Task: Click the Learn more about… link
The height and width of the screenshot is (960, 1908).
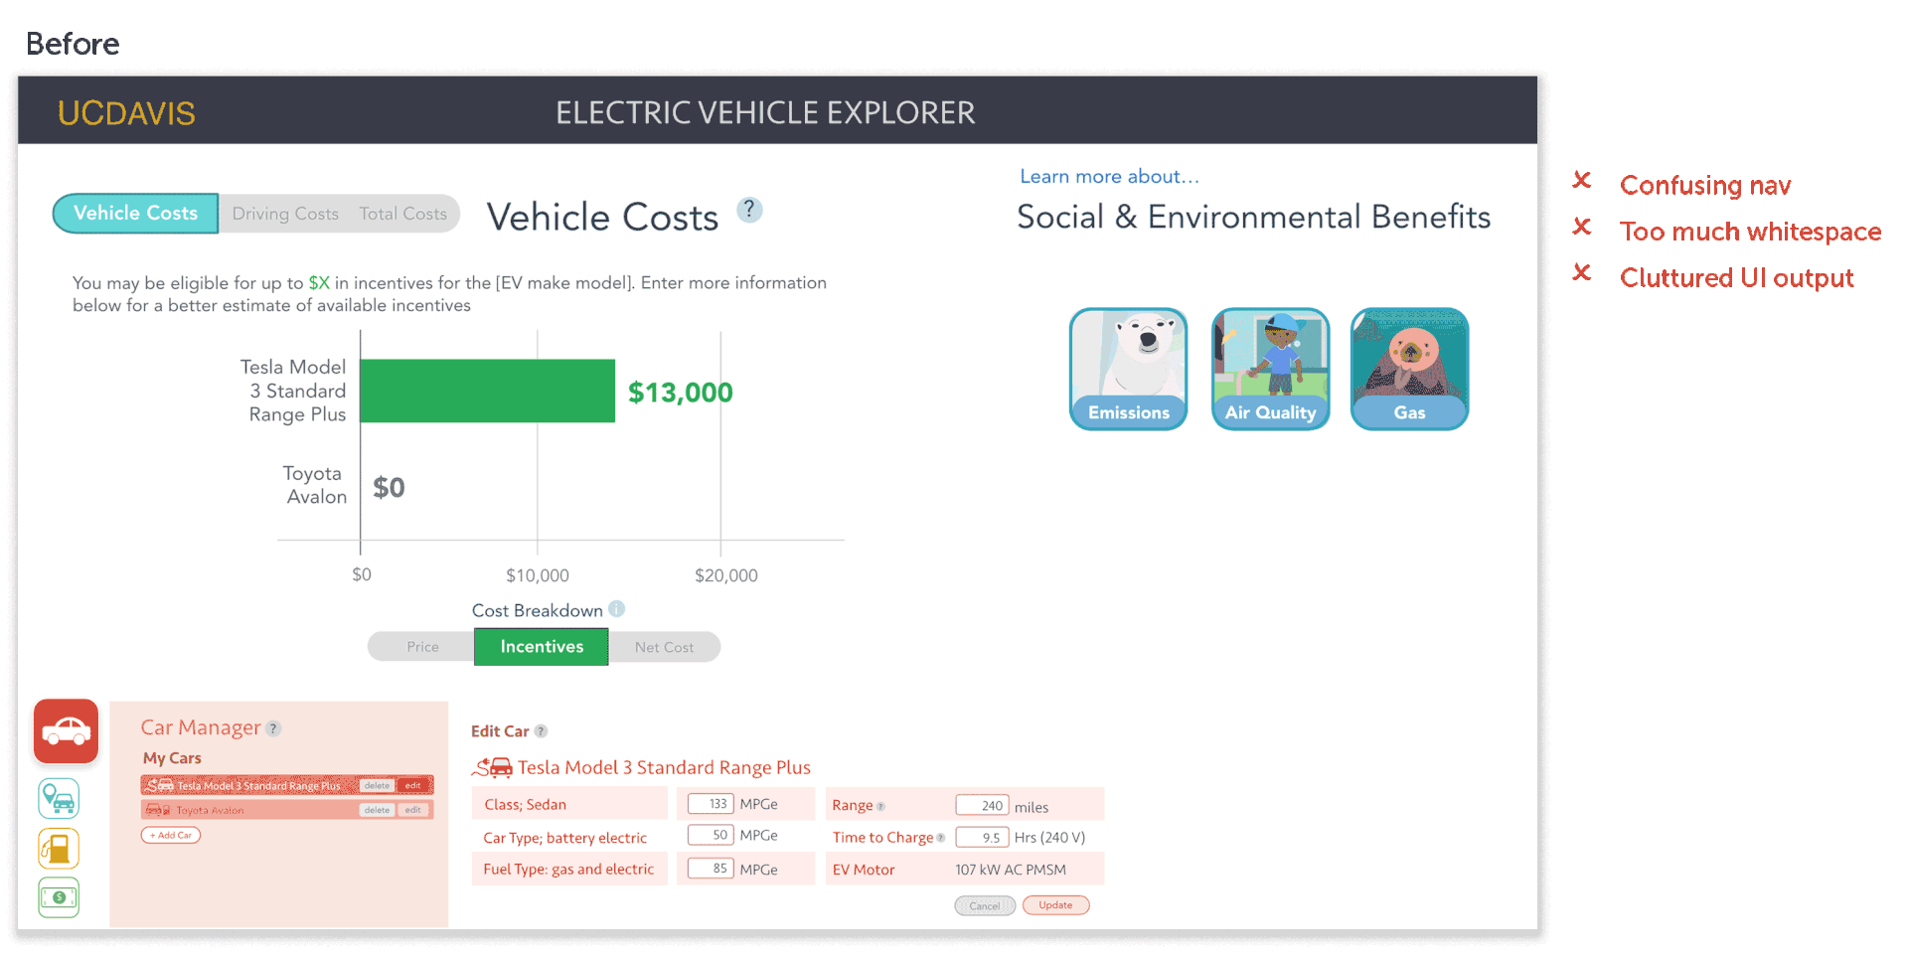Action: tap(1109, 176)
